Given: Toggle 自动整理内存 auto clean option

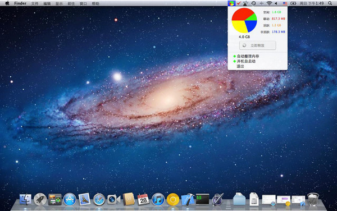Looking at the screenshot, I should pyautogui.click(x=246, y=56).
